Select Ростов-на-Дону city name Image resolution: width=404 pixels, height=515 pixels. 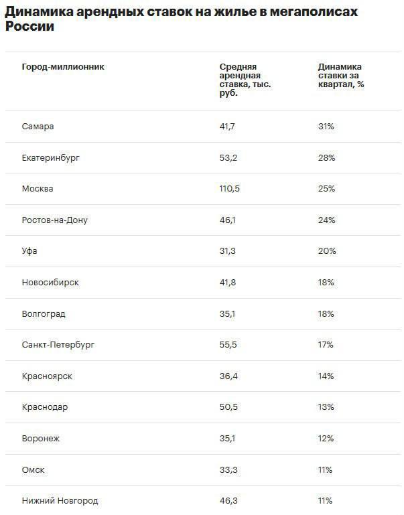tap(55, 220)
